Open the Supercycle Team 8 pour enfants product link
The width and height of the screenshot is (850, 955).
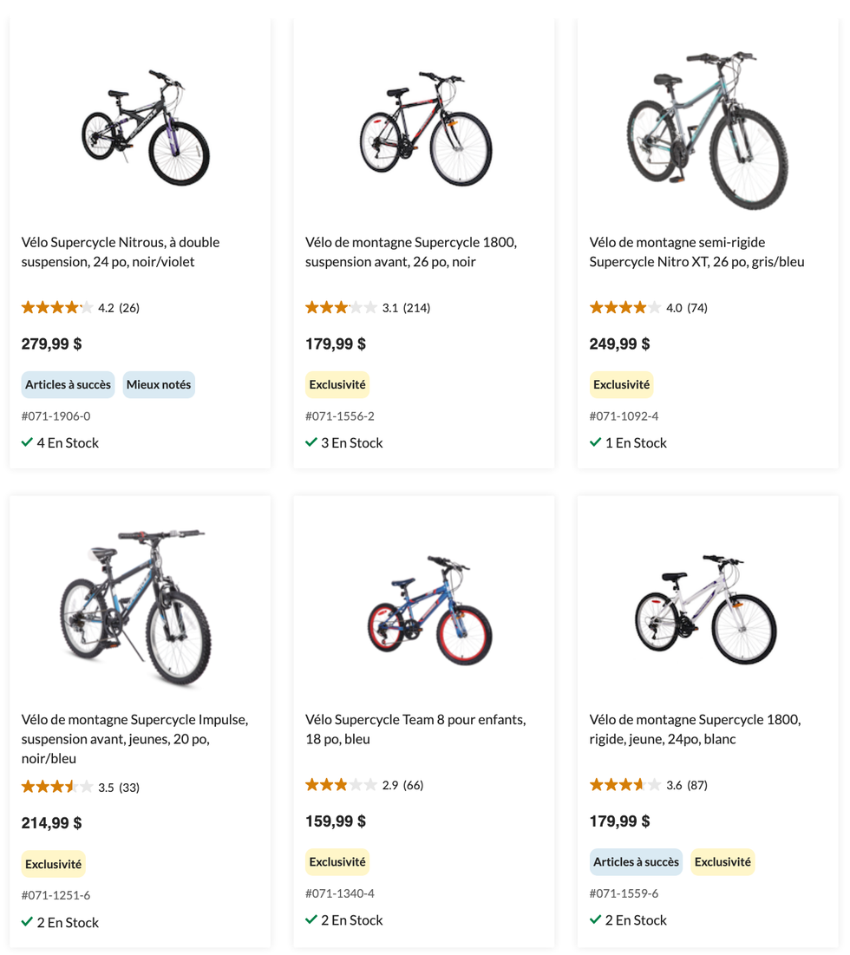pyautogui.click(x=416, y=729)
